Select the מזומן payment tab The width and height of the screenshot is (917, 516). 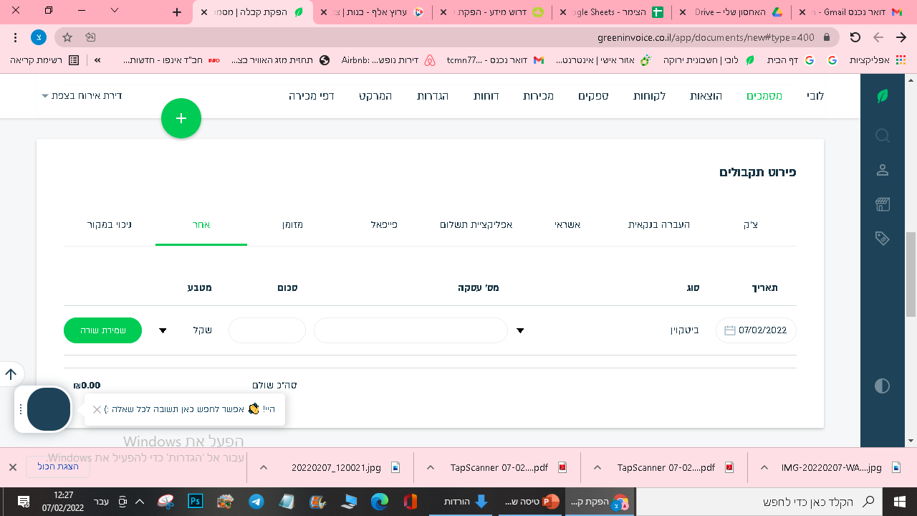click(x=292, y=225)
